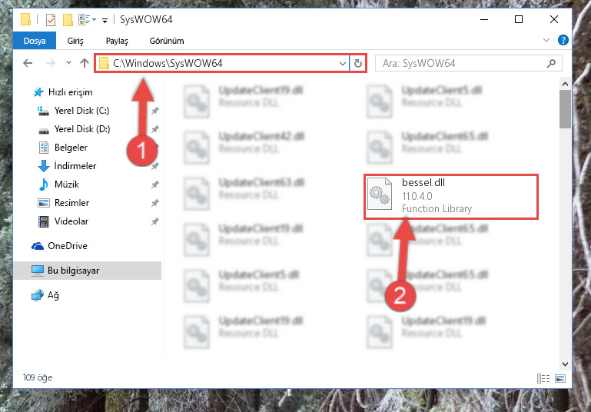Click the vertical scrollbar thumb

tap(565, 109)
